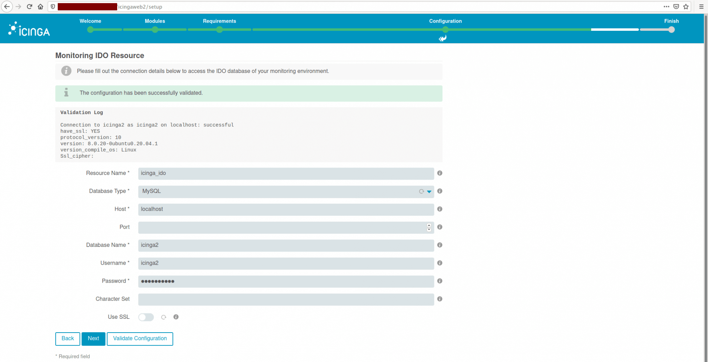708x362 pixels.
Task: Proceed with the Next button
Action: (93, 339)
